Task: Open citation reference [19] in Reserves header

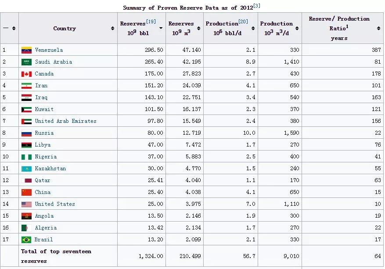Action: (151, 22)
